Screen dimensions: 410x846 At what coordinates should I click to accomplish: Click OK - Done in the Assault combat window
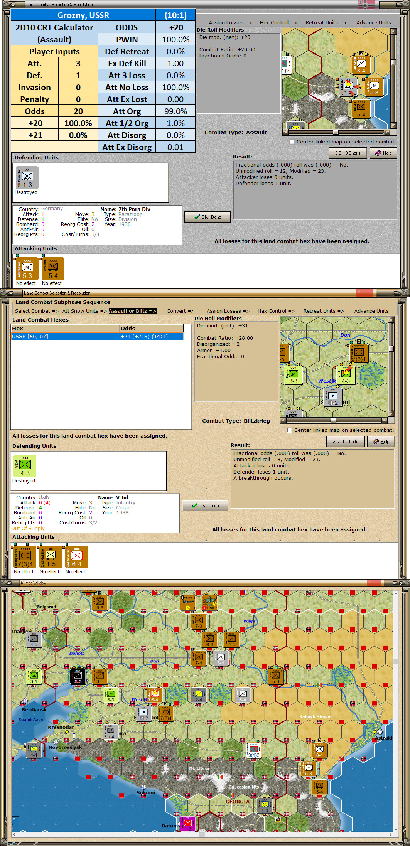coord(208,217)
